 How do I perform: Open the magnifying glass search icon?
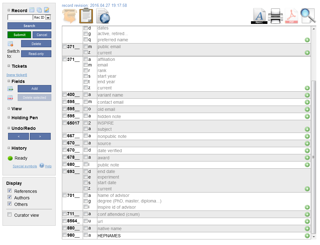[308, 16]
